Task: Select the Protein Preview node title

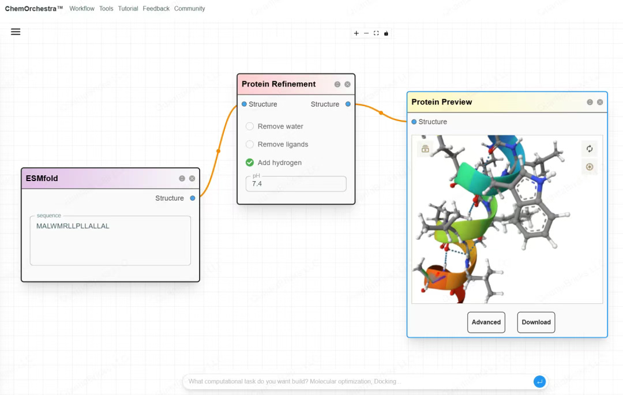Action: [x=441, y=102]
